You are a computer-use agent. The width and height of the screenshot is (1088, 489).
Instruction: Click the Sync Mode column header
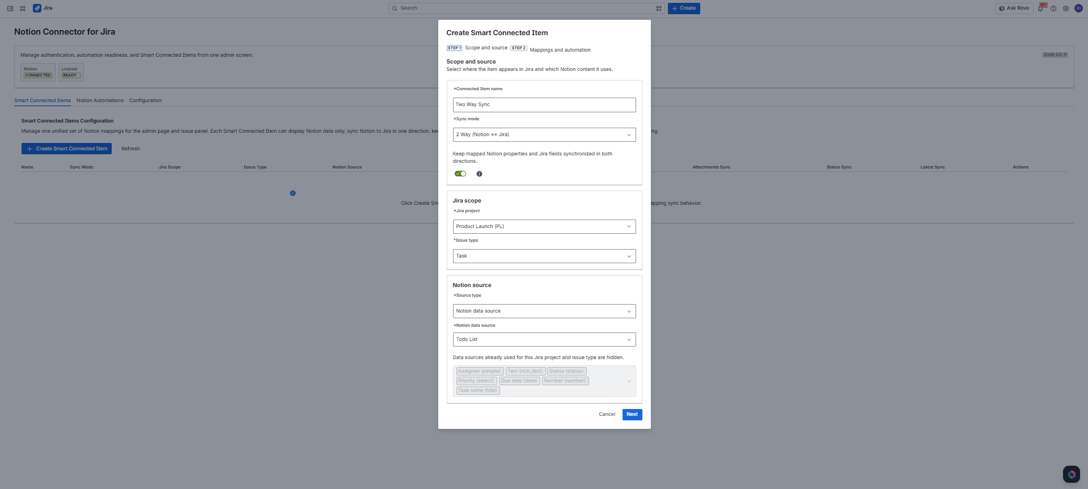click(x=82, y=167)
